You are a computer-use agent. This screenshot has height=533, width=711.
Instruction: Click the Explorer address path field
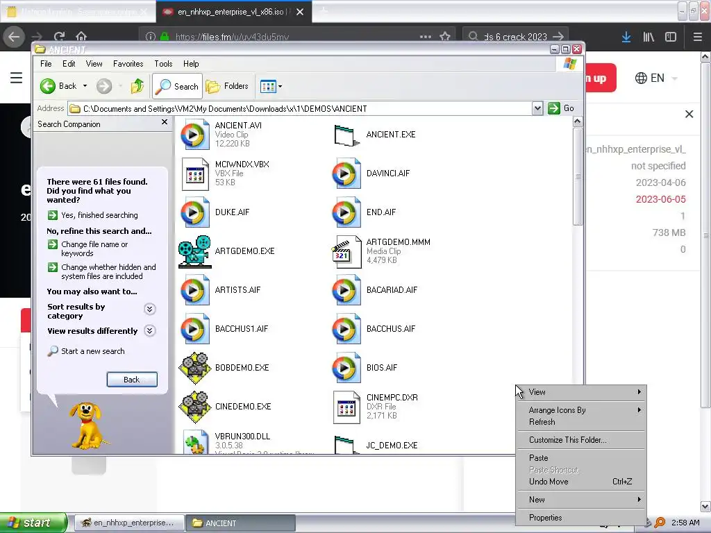[300, 109]
